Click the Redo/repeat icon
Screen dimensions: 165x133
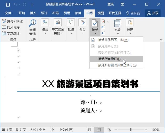[25, 5]
